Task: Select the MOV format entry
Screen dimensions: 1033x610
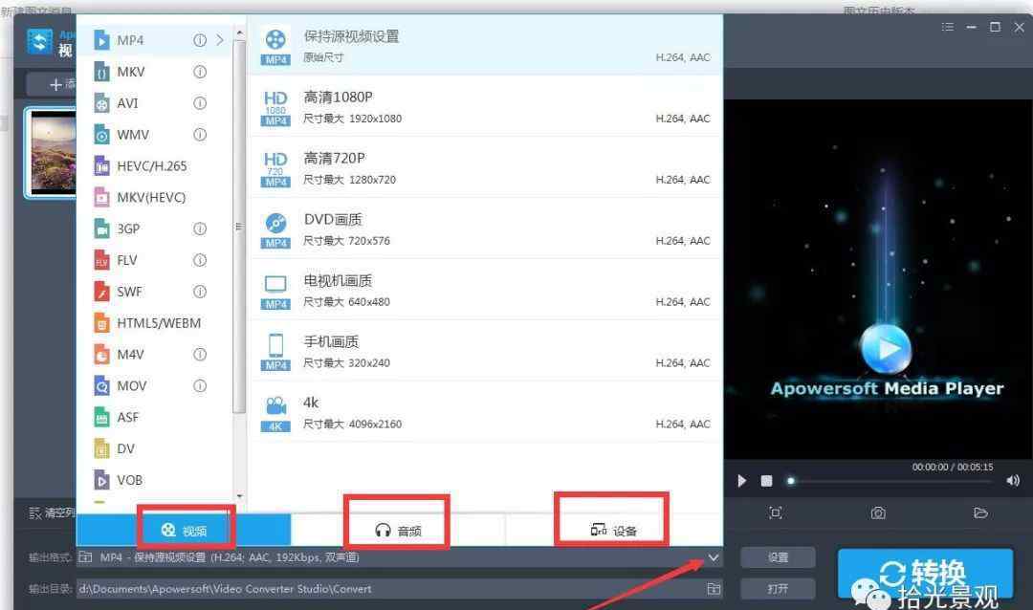Action: 154,386
